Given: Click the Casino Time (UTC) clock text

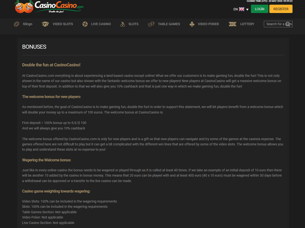Looking at the screenshot, I should tap(270, 1).
